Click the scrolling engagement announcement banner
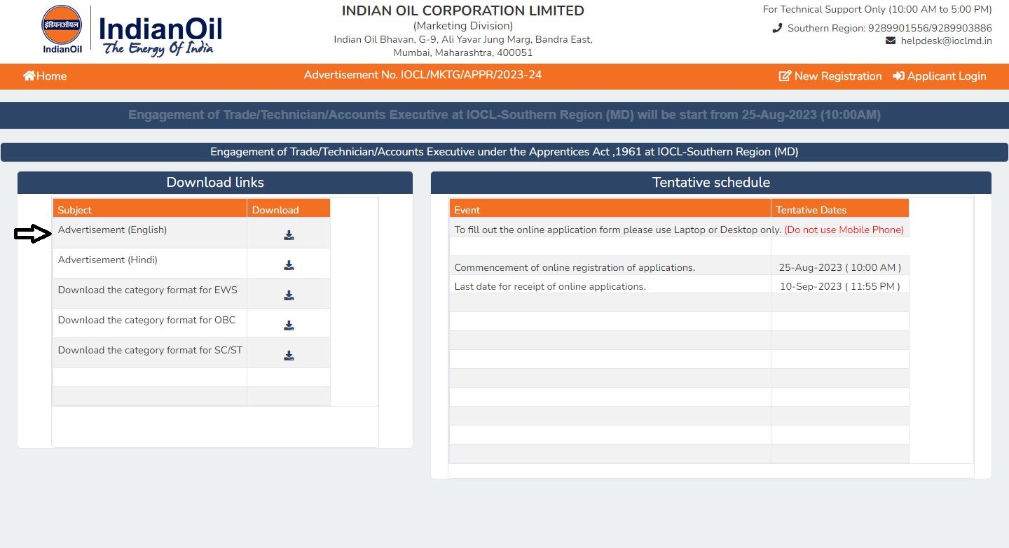1009x548 pixels. tap(504, 115)
